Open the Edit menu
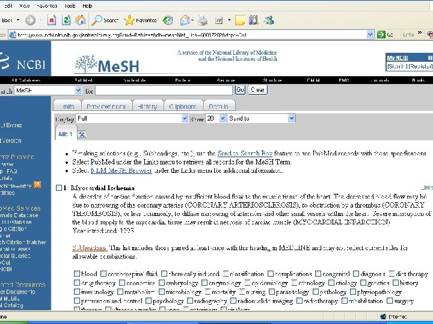Screen dimensions: 433x324 (x=8, y=6)
